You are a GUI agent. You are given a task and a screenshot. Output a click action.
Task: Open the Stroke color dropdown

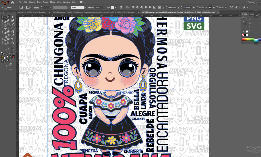31,7
